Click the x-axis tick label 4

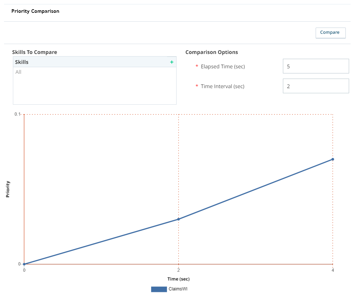coord(333,270)
